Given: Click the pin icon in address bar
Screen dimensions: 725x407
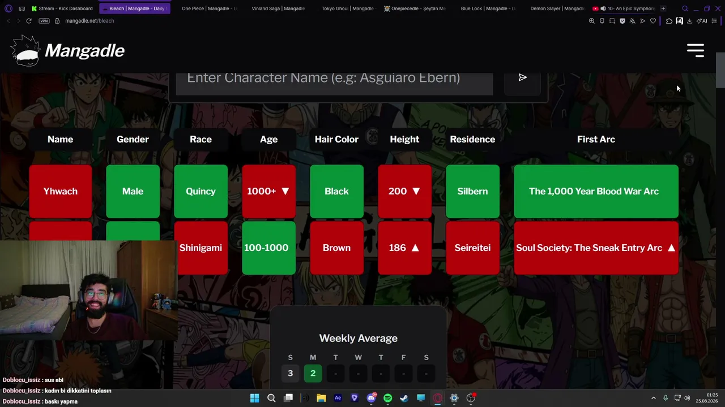Looking at the screenshot, I should click(x=602, y=21).
